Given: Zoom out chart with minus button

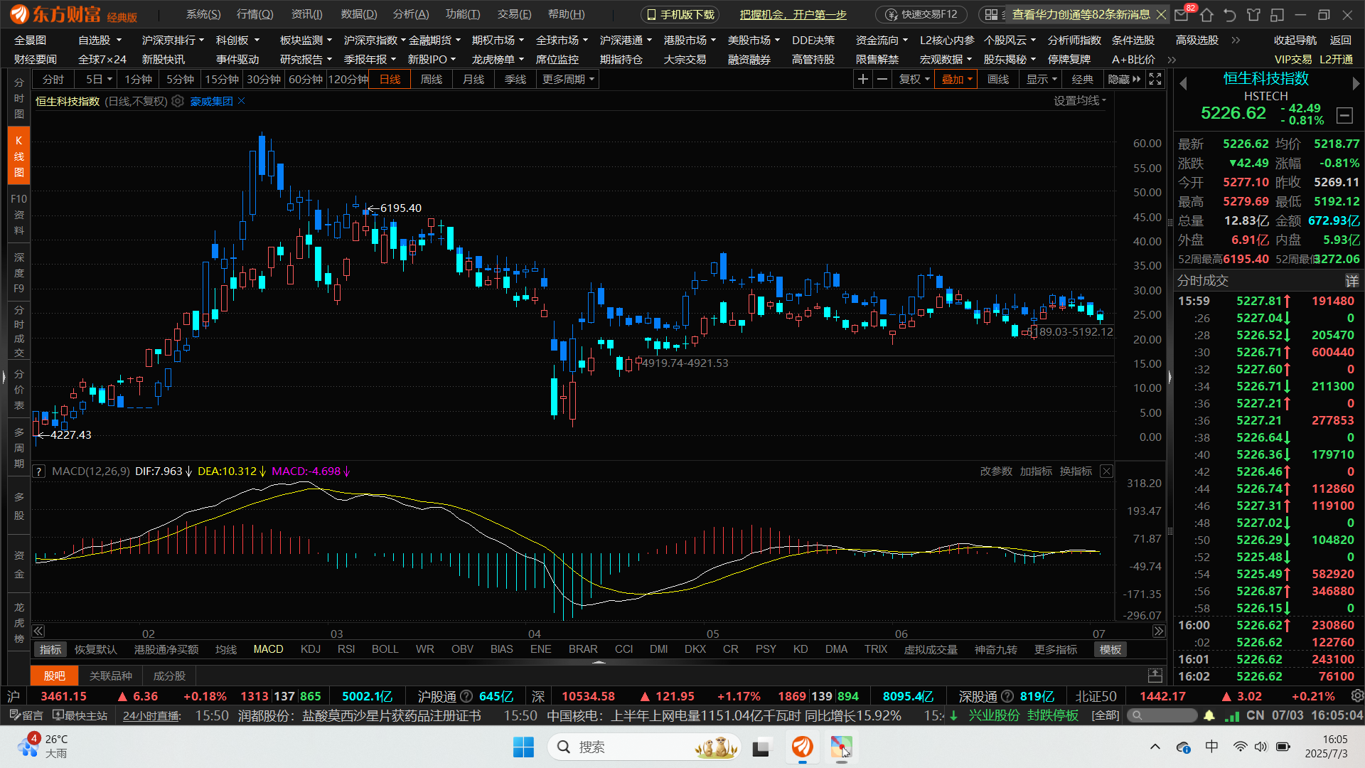Looking at the screenshot, I should 882,79.
